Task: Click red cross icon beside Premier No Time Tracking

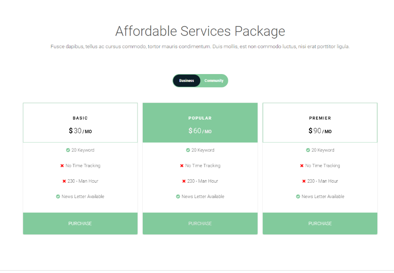Action: click(x=302, y=166)
